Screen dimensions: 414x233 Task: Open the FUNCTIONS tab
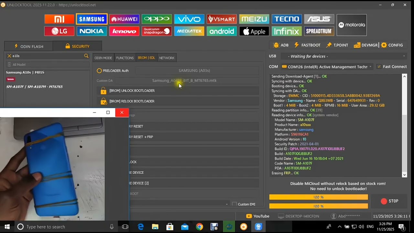pyautogui.click(x=125, y=58)
